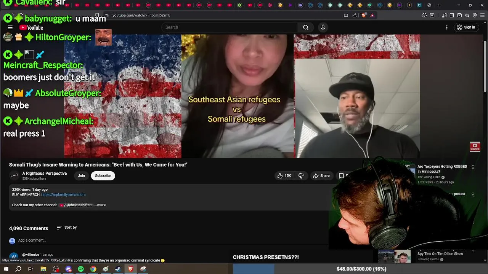Open YouTube settings three-dot menu

pyautogui.click(x=447, y=27)
